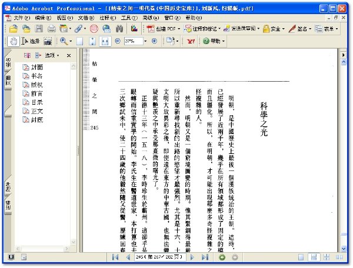Image resolution: width=353 pixels, height=268 pixels.
Task: Choose the Snapshot camera tool
Action: click(x=48, y=41)
